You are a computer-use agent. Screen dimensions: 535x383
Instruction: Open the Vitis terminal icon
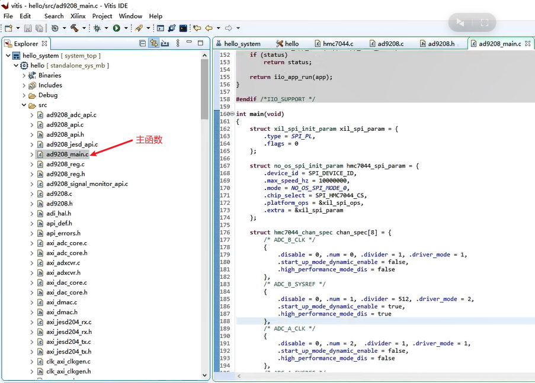pyautogui.click(x=183, y=28)
